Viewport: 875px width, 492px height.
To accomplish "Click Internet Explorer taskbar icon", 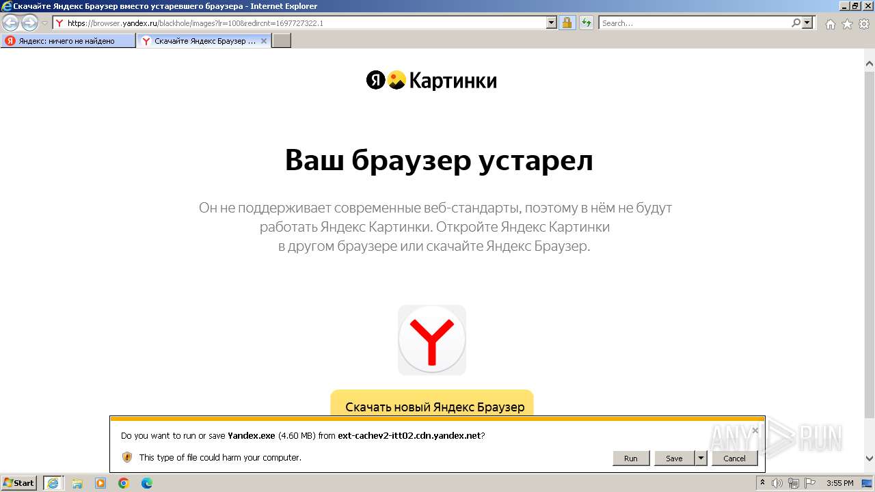I will click(x=53, y=483).
